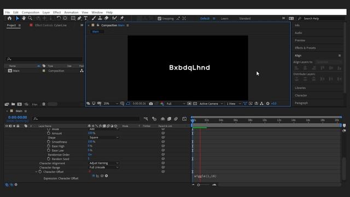Switch to the Learn workspace
The width and height of the screenshot is (350, 197).
(225, 19)
